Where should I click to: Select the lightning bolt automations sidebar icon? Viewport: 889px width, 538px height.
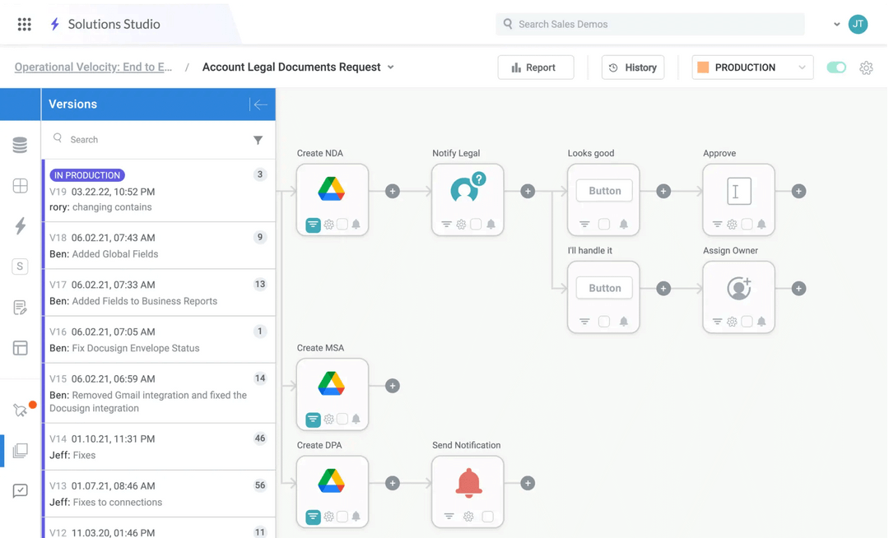click(x=20, y=226)
